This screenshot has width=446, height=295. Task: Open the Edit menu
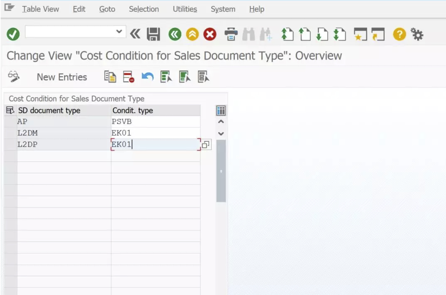[x=79, y=9]
